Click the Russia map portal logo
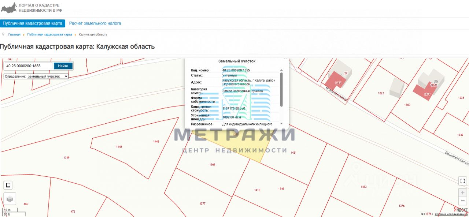 pos(9,8)
